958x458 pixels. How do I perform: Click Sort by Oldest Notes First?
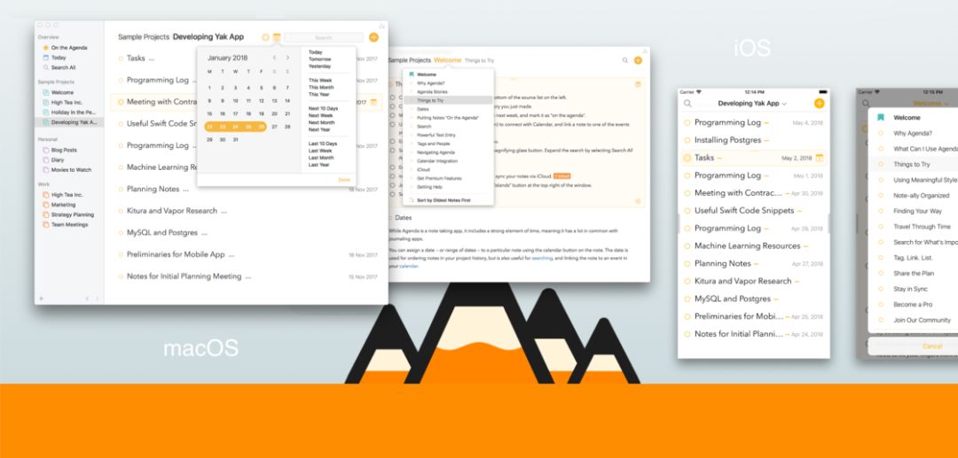pyautogui.click(x=444, y=200)
